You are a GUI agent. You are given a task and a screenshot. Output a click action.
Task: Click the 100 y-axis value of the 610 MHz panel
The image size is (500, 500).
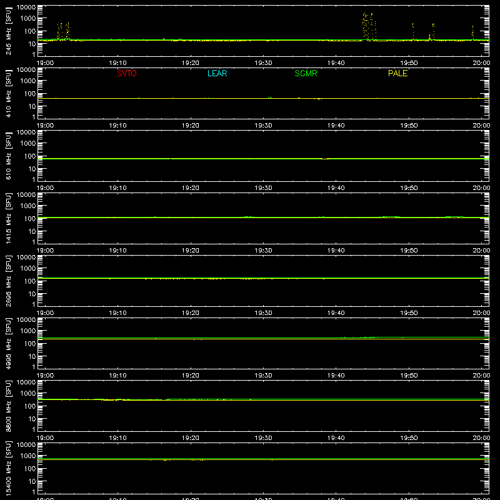29,156
